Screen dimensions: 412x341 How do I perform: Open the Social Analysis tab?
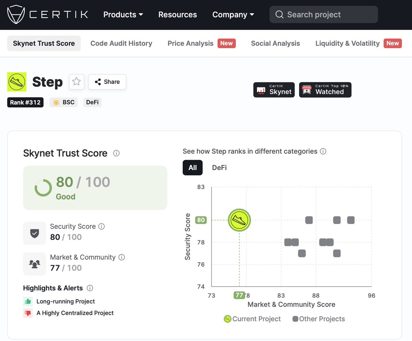pos(275,43)
